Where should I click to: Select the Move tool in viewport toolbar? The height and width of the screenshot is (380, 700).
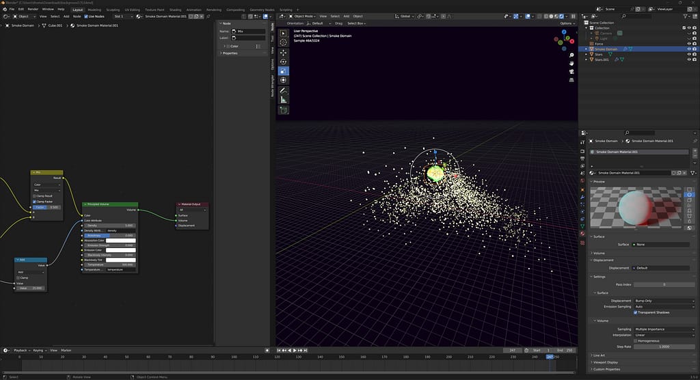[x=284, y=52]
